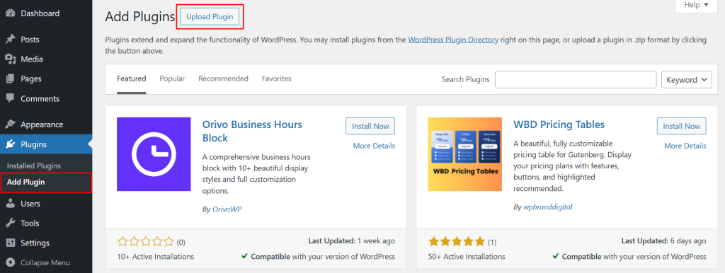725x273 pixels.
Task: Select the Plugins menu item
Action: tap(46, 144)
